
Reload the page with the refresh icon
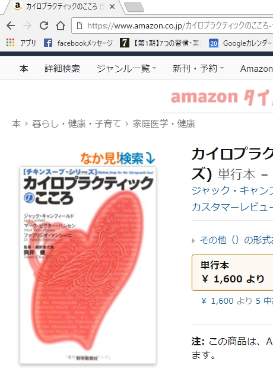point(44,26)
